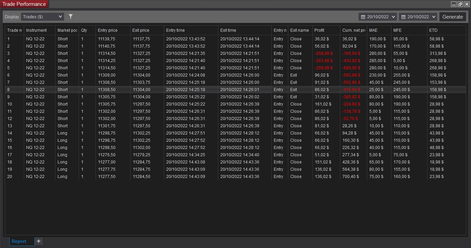Viewport: 471px width, 248px height.
Task: Sort by Exit time column header
Action: click(x=245, y=30)
